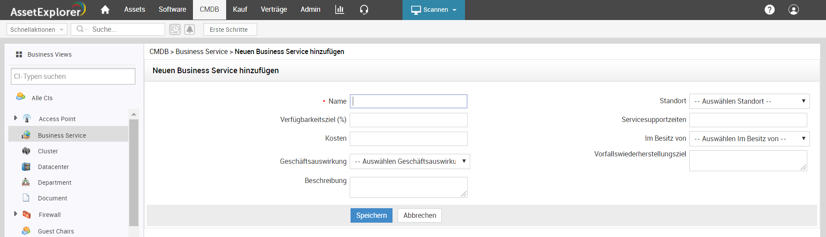The image size is (826, 237).
Task: Open the user profile icon
Action: click(x=794, y=10)
